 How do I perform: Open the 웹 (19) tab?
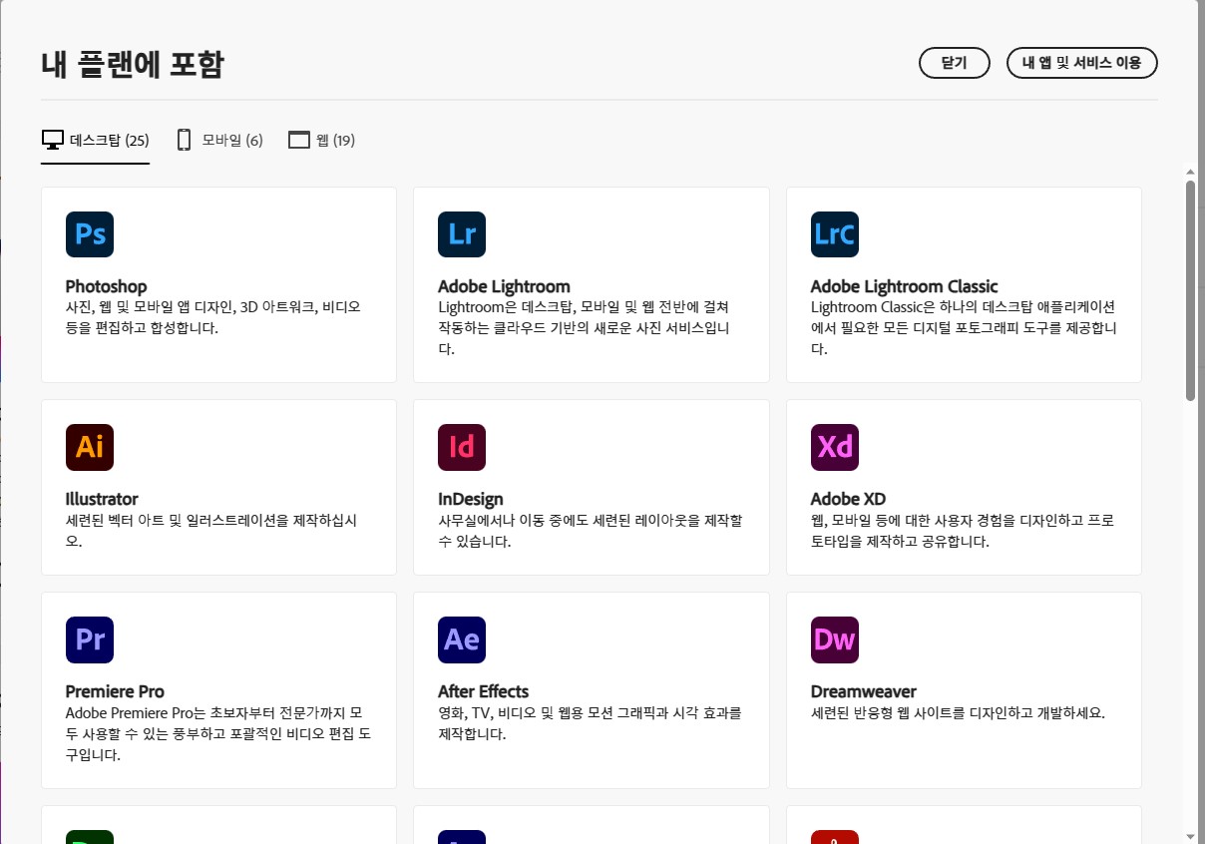(x=321, y=140)
